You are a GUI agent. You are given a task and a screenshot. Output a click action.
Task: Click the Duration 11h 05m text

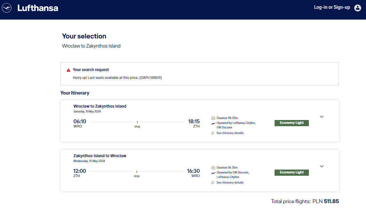(227, 118)
